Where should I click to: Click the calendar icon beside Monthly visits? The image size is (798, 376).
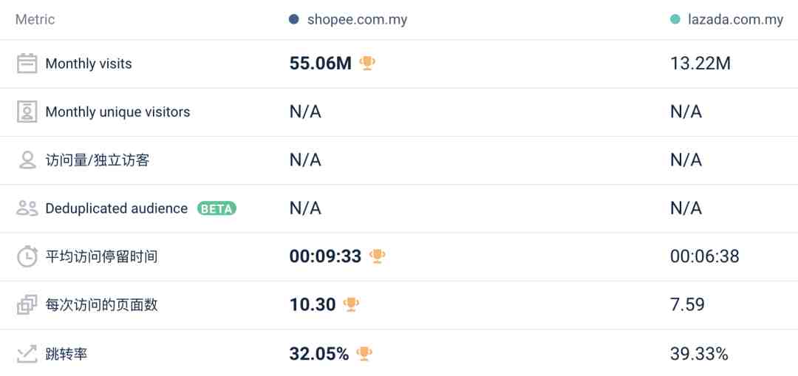pyautogui.click(x=27, y=64)
